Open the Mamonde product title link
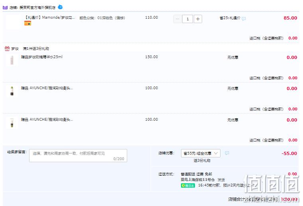The width and height of the screenshot is (303, 206). coord(49,18)
